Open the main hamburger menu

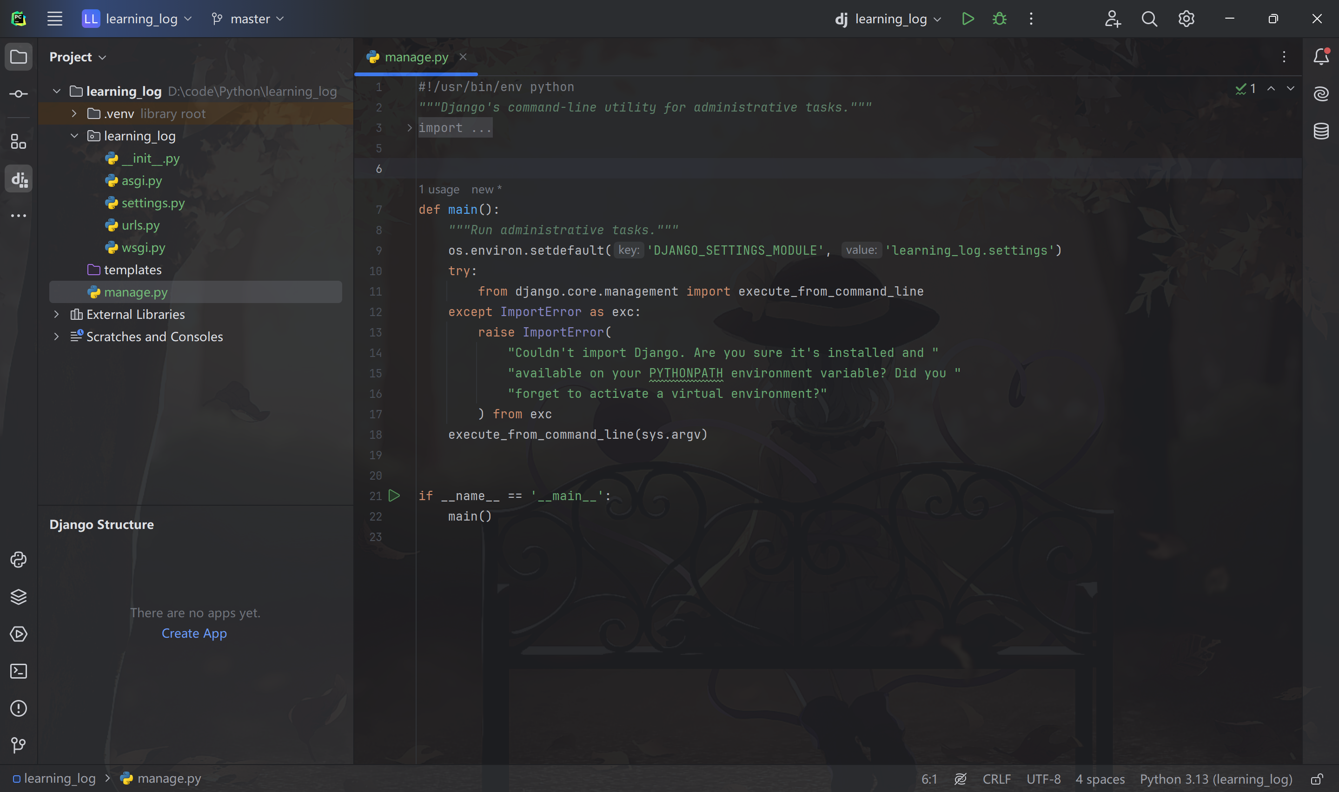click(x=54, y=19)
